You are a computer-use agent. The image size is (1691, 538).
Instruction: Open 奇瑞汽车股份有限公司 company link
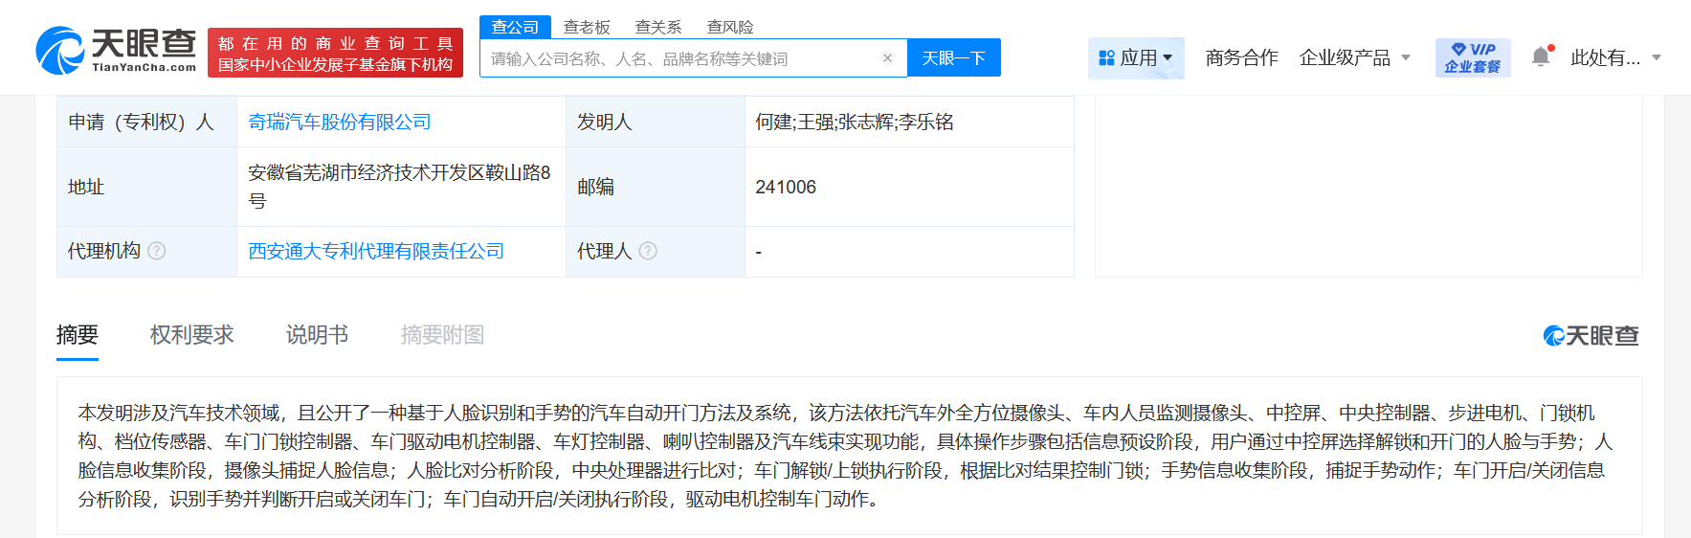(x=340, y=122)
